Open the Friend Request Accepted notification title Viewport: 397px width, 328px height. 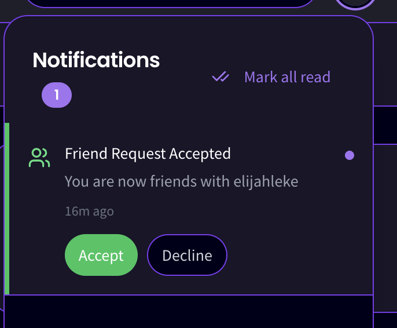[x=148, y=154]
